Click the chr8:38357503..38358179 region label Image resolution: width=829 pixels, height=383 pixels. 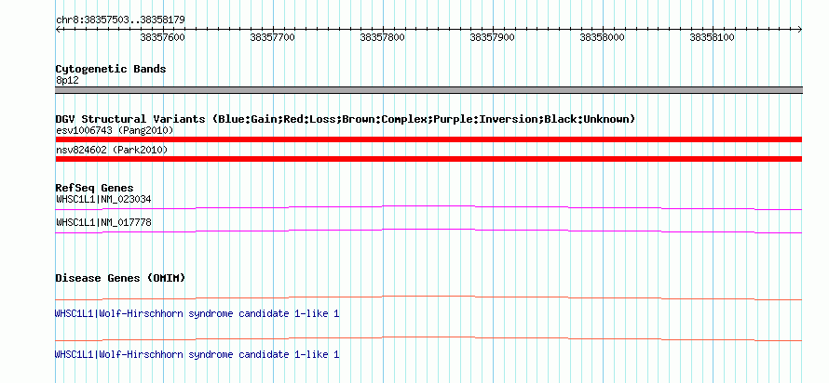[120, 20]
